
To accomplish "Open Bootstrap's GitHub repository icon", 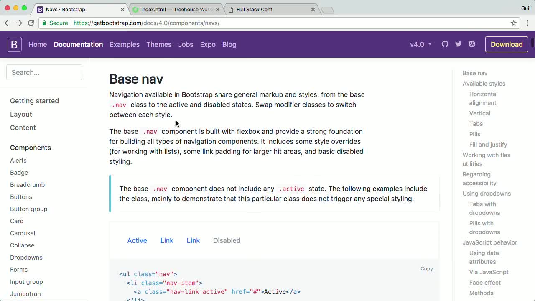I will click(445, 44).
